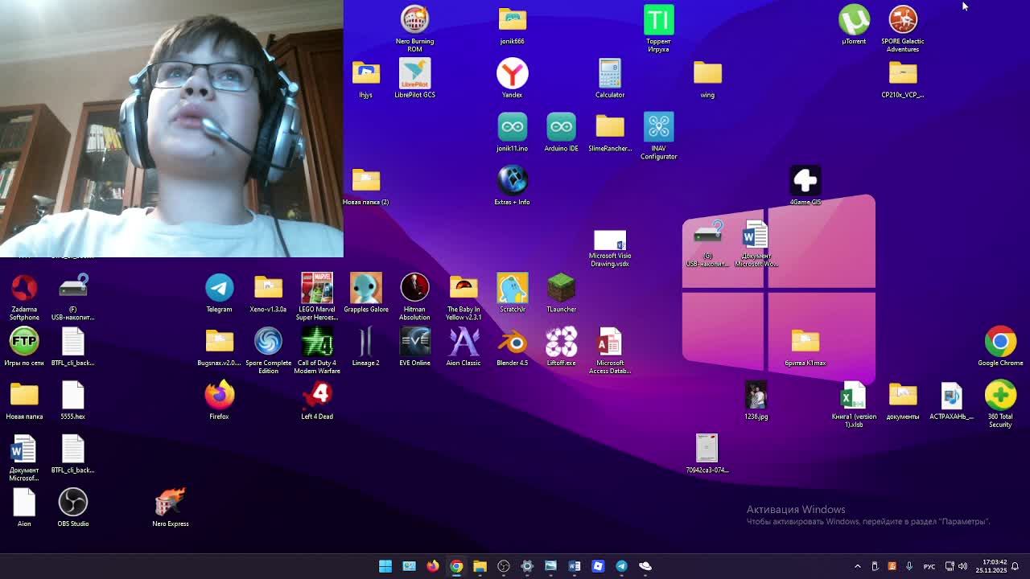Open Microsoft Visio Drawing.vsdx file
This screenshot has height=579, width=1030.
(609, 241)
